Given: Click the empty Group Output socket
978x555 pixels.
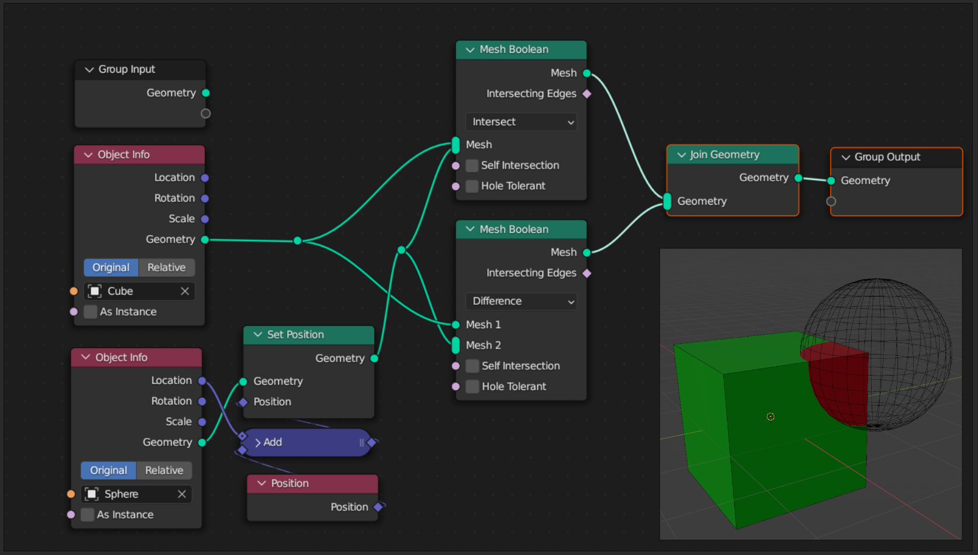Looking at the screenshot, I should (x=831, y=202).
